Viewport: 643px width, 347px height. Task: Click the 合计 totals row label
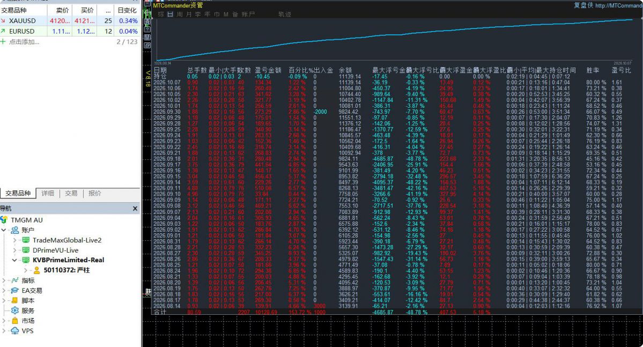pyautogui.click(x=160, y=312)
